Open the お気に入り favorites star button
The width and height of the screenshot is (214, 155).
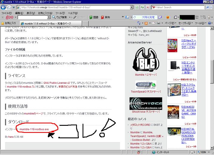click(x=8, y=23)
